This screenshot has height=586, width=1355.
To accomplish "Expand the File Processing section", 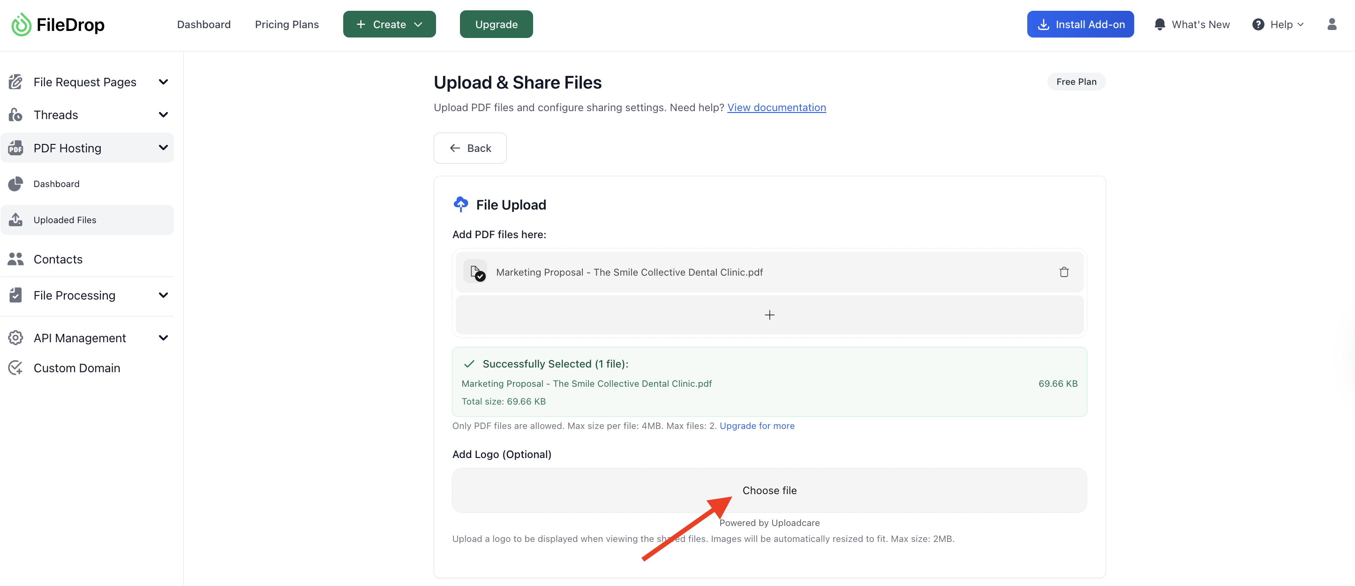I will (x=163, y=295).
